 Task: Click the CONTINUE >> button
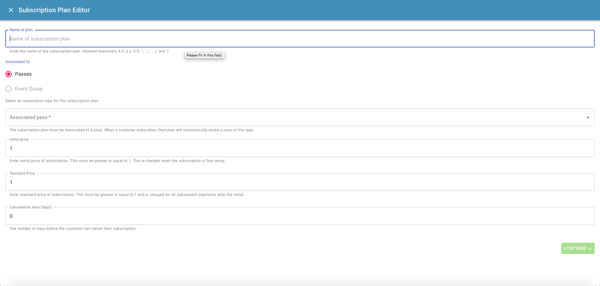(x=577, y=248)
